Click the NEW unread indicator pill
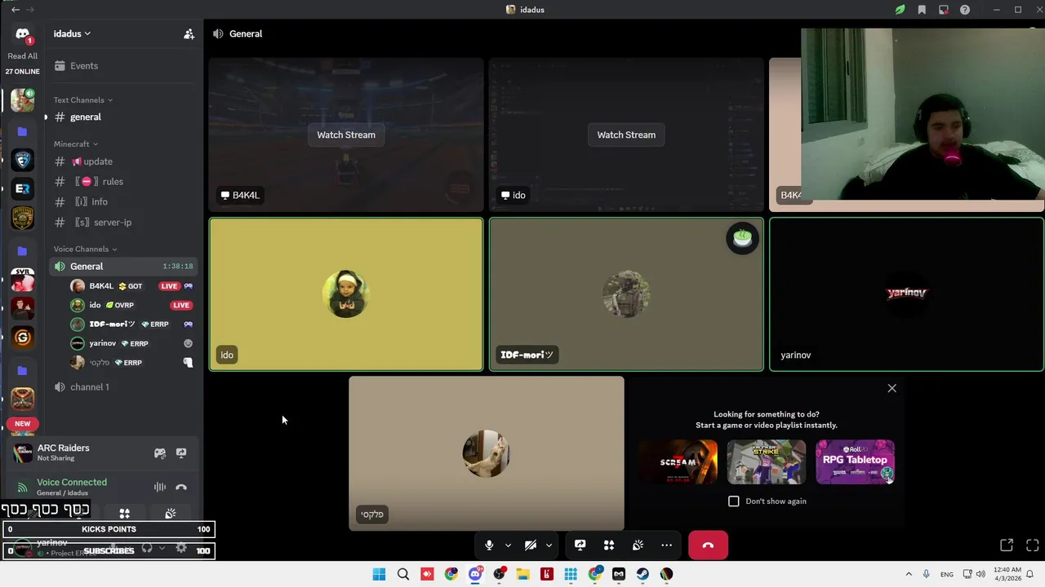1045x587 pixels. (22, 424)
